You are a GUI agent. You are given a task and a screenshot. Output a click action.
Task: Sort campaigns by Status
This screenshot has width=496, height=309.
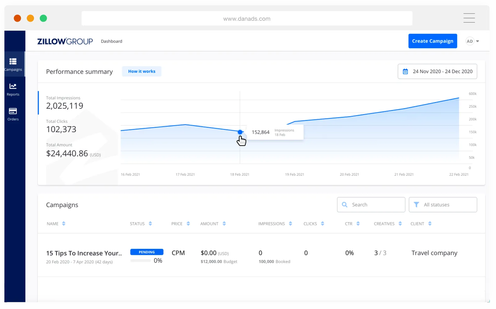pyautogui.click(x=150, y=224)
